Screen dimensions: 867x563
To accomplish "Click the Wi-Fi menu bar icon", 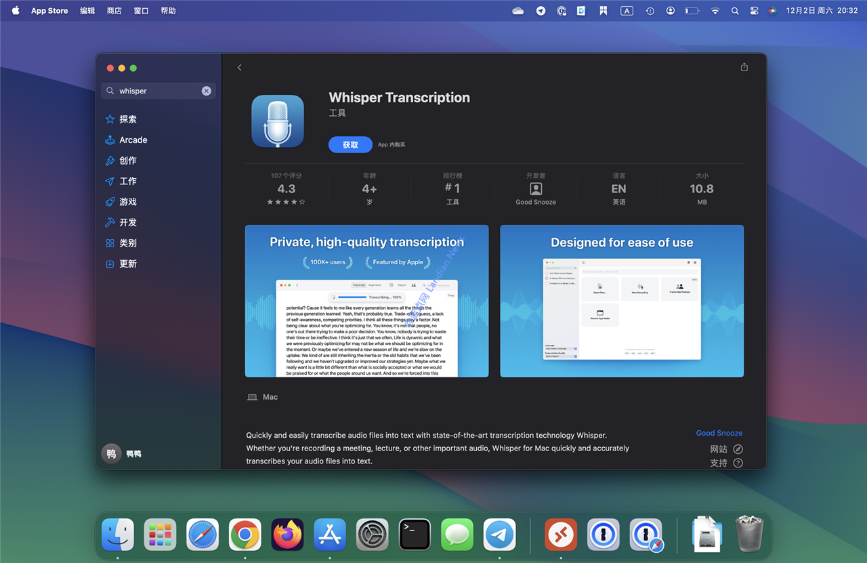I will 715,11.
